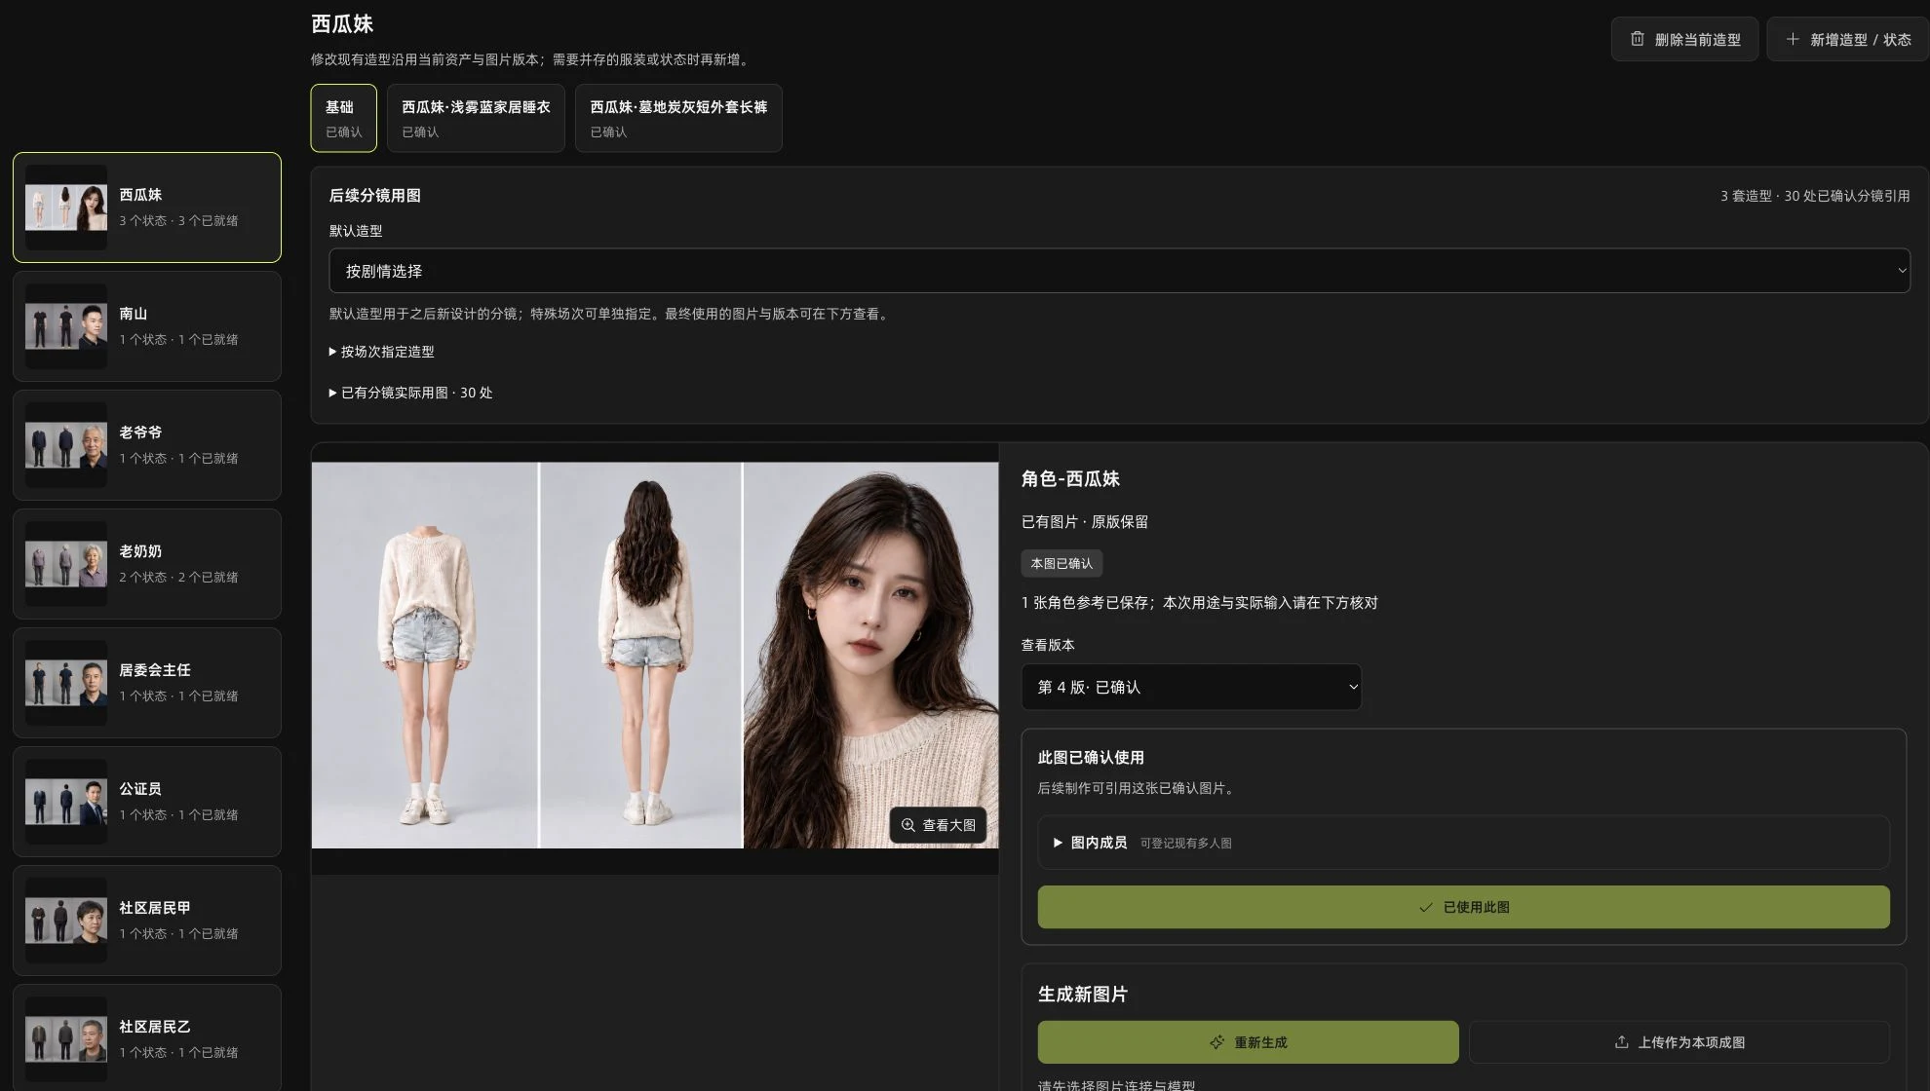Image resolution: width=1930 pixels, height=1091 pixels.
Task: Click the upload icon on 上传作为本项成图
Action: [1621, 1042]
